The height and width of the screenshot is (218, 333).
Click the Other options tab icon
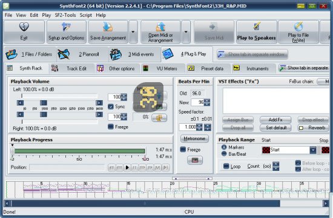101,68
